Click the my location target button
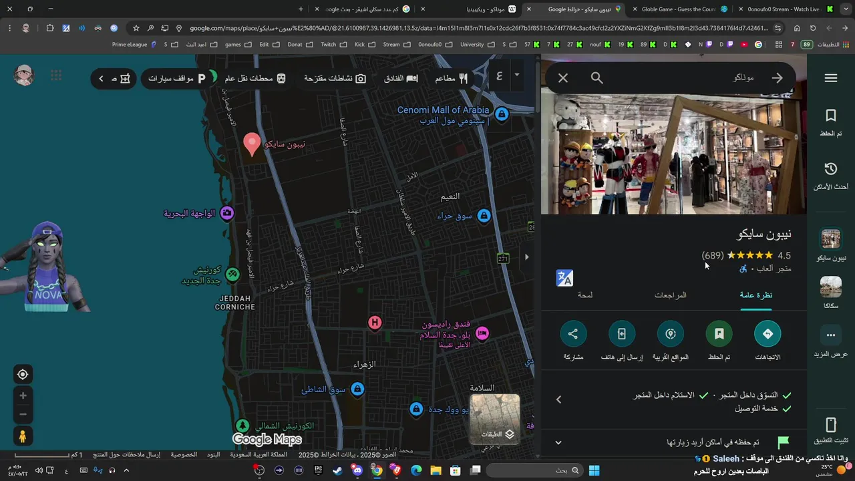 pos(23,375)
